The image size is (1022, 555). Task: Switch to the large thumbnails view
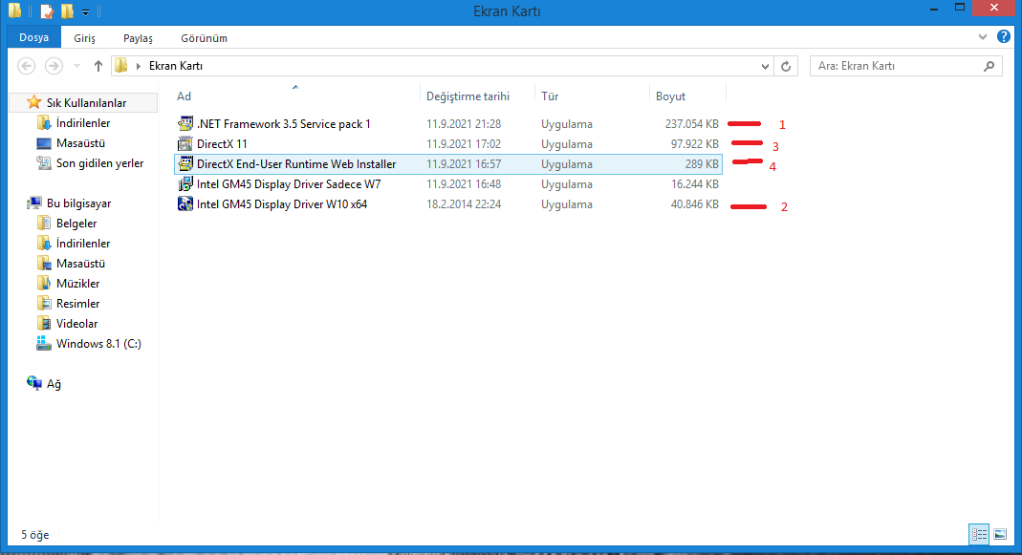(1000, 534)
